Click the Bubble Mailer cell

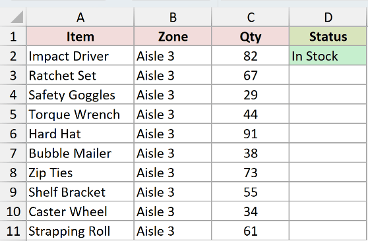click(80, 153)
